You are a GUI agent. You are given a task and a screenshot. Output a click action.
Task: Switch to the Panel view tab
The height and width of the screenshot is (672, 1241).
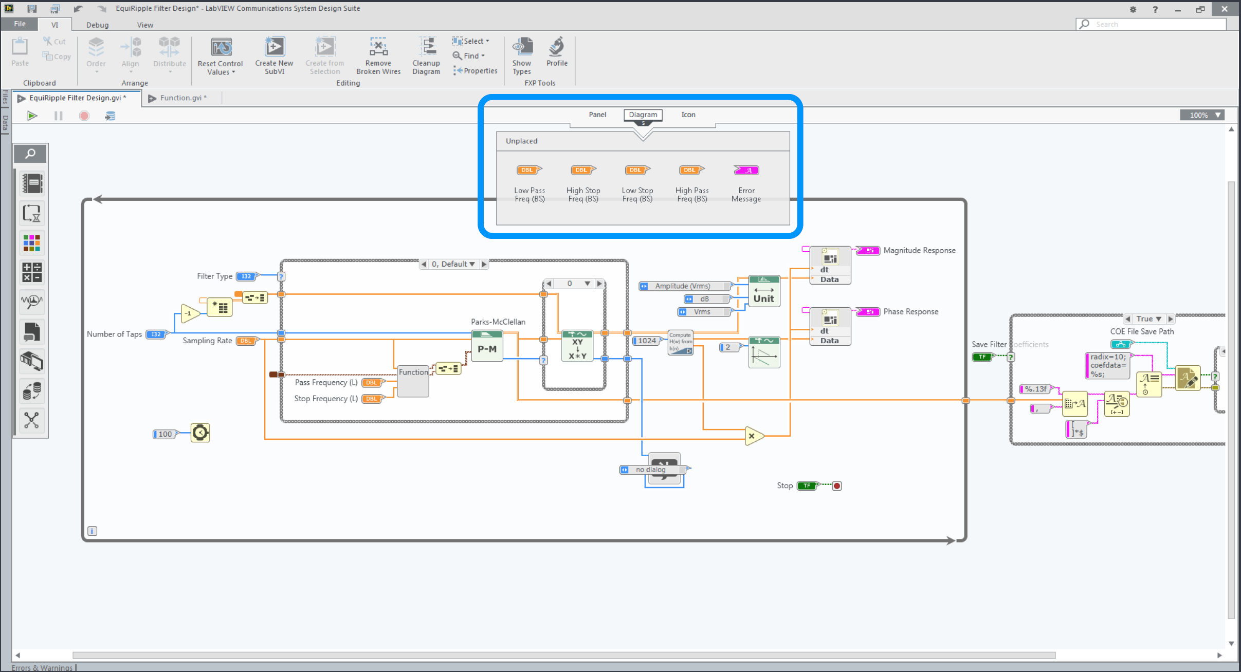click(x=597, y=115)
